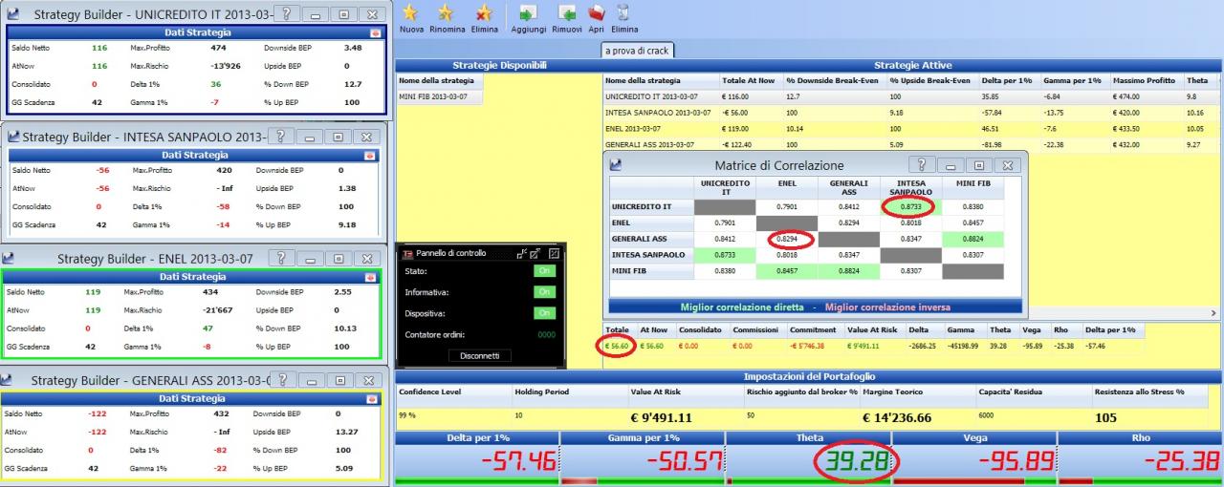Open help for Matrice di Correlazione window
Viewport: 1224px width, 487px height.
[x=920, y=165]
